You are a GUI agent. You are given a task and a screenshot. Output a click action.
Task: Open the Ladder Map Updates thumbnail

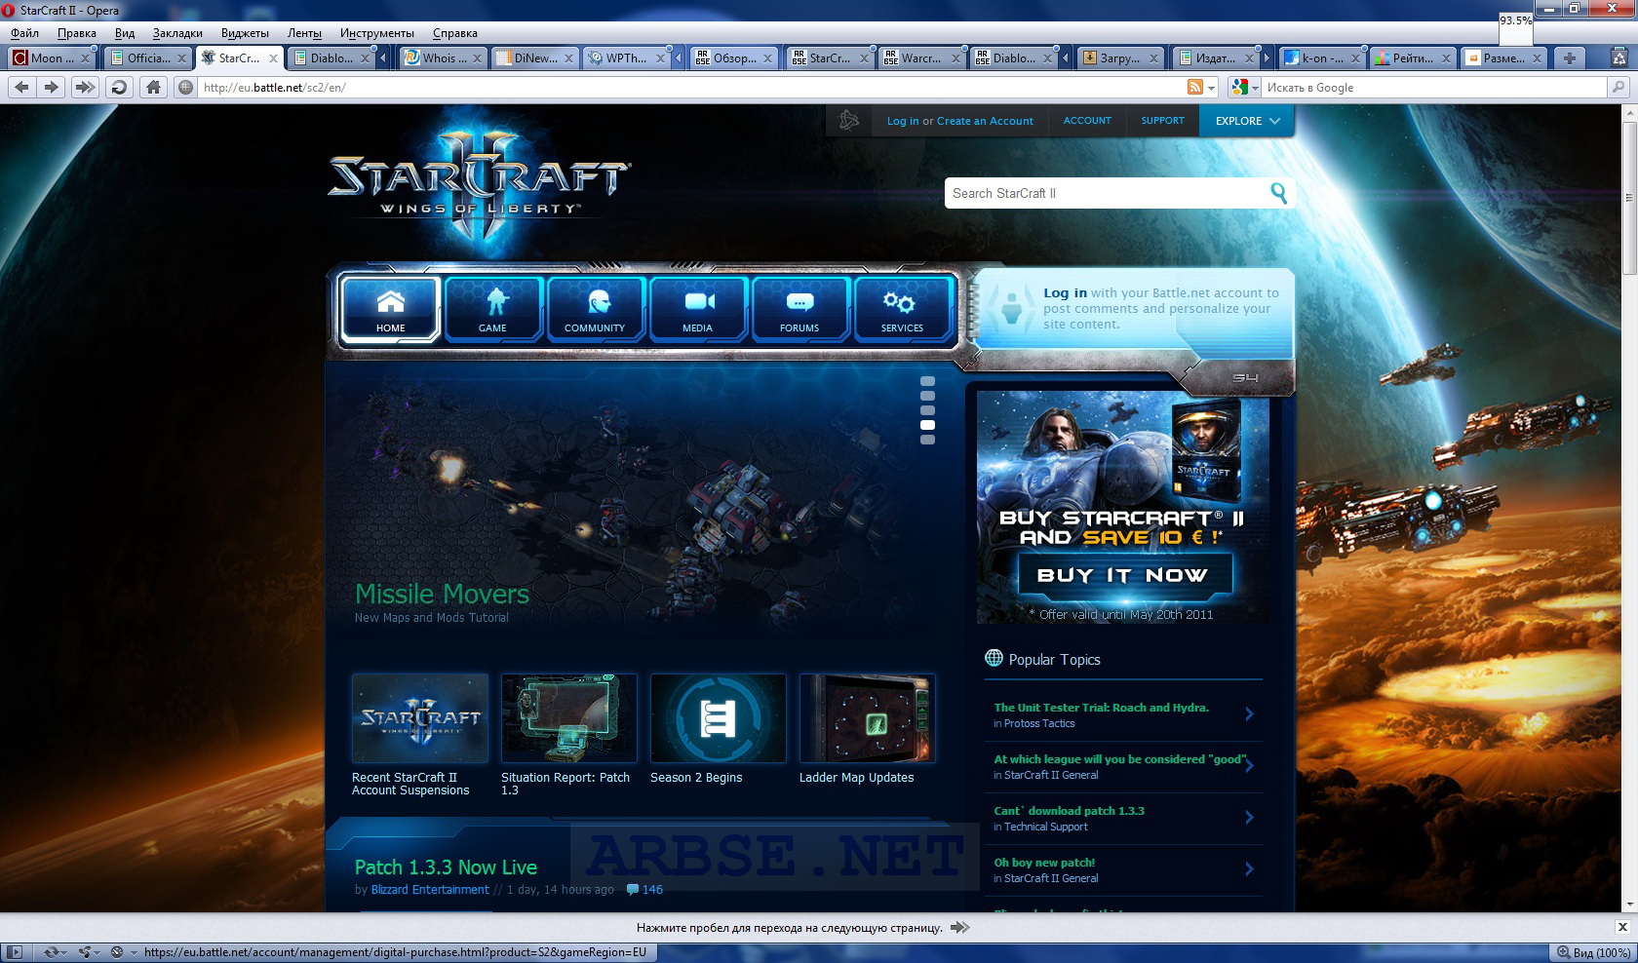click(867, 718)
